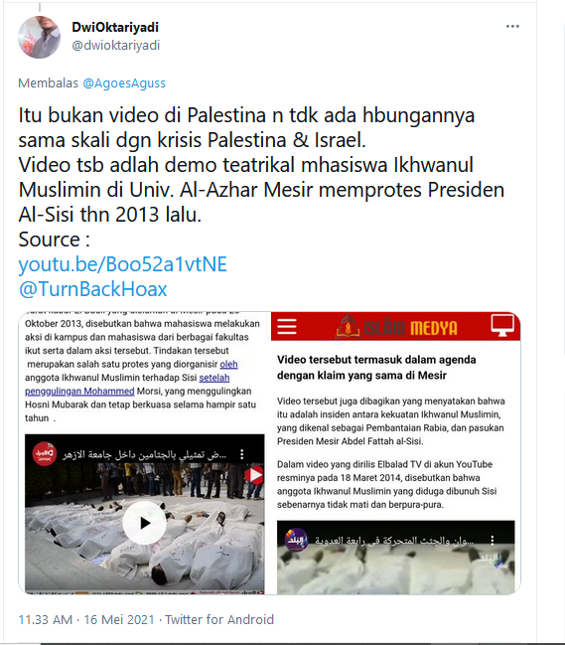
Task: Follow the 'penggulingan Mohammed' article link
Action: [79, 392]
